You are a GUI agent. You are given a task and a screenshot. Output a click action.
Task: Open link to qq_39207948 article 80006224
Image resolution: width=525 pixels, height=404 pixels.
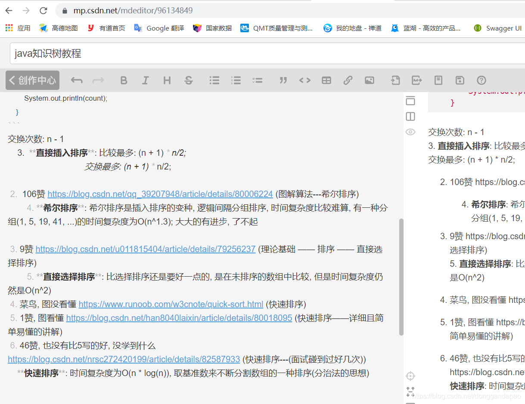pos(160,194)
